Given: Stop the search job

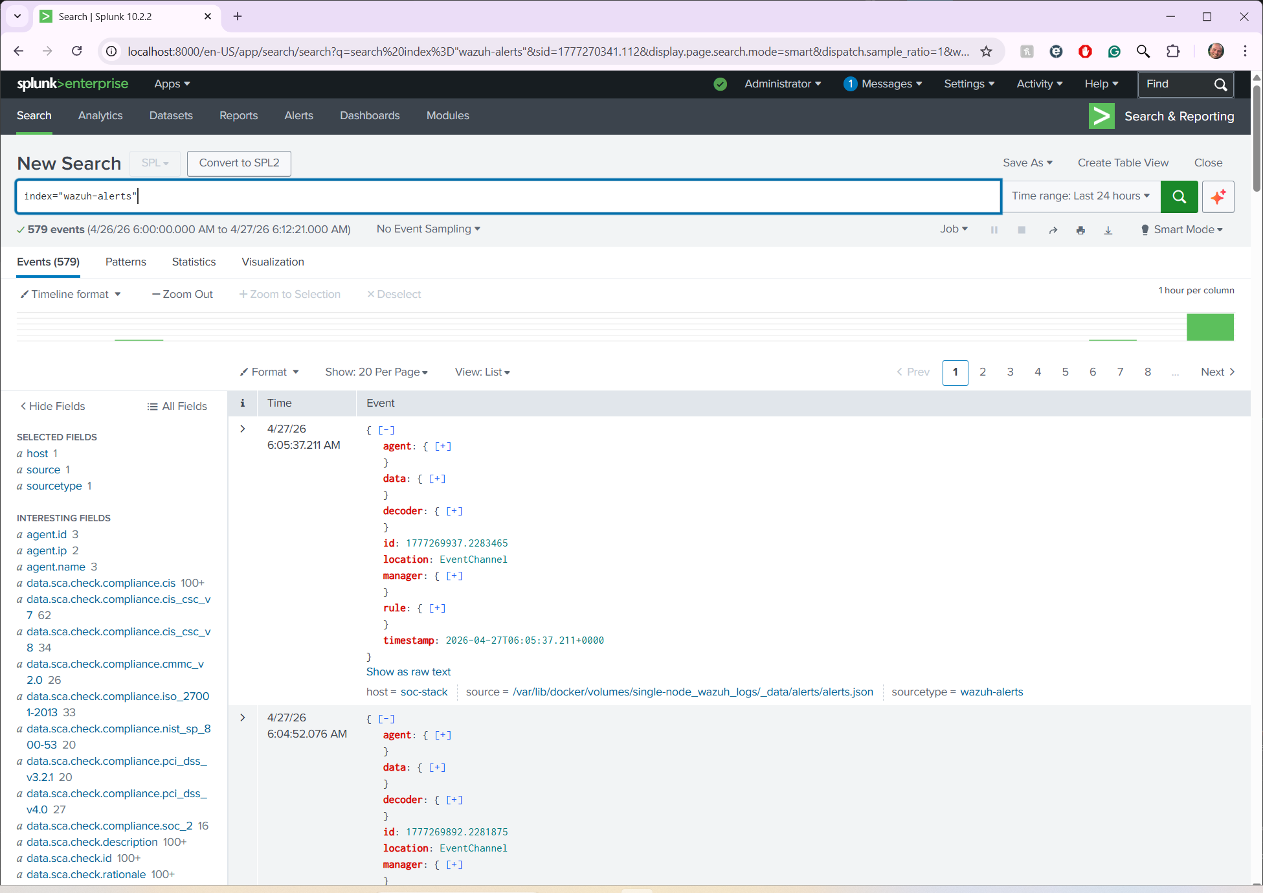Looking at the screenshot, I should pyautogui.click(x=1022, y=229).
